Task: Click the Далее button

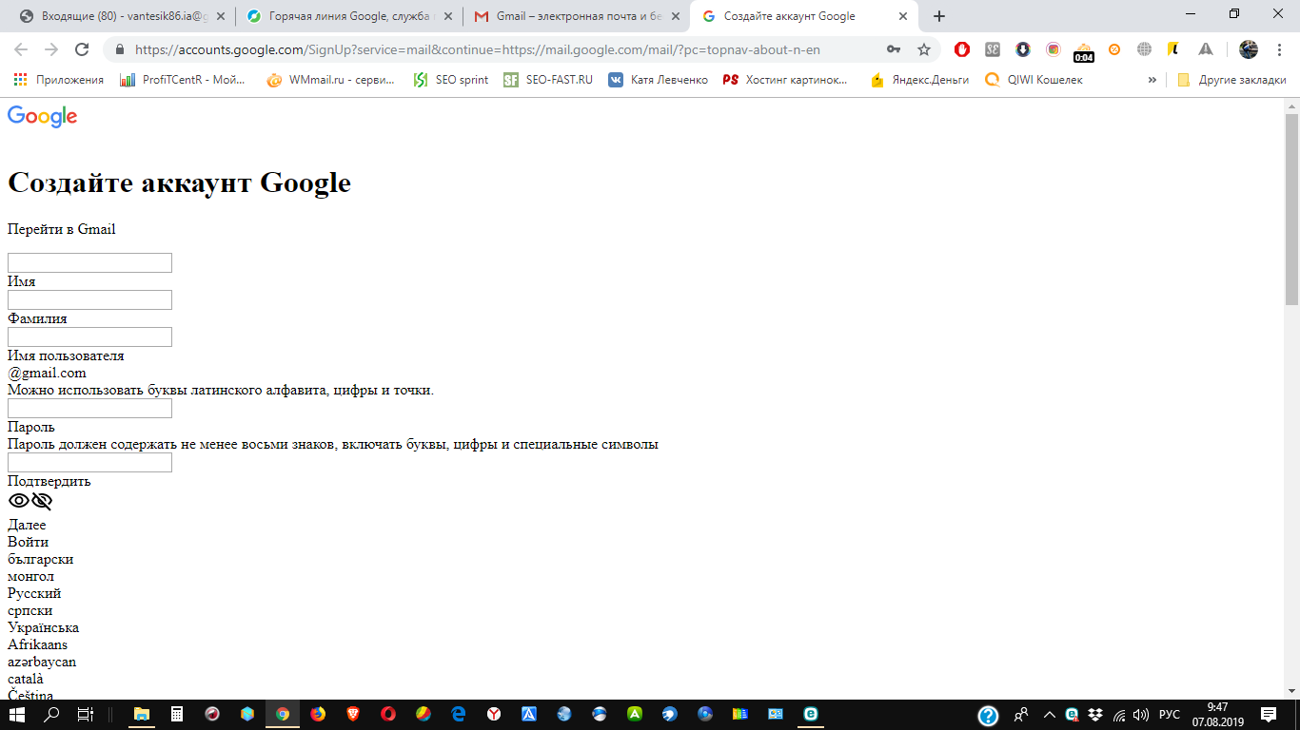Action: (27, 525)
